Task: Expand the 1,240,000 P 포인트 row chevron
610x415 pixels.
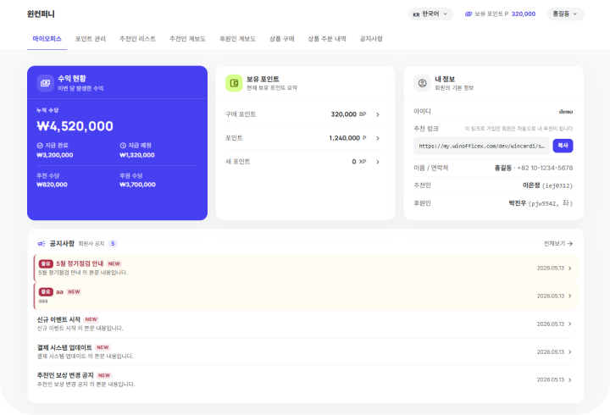Action: pos(378,138)
